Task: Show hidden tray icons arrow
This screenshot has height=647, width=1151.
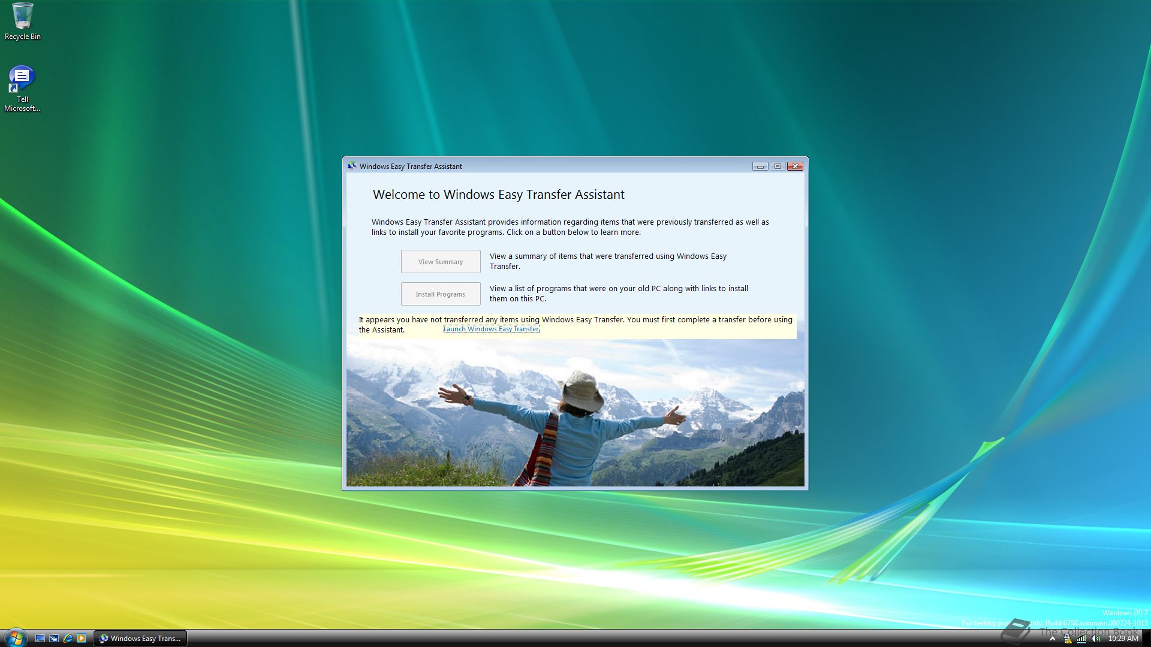Action: click(1052, 639)
